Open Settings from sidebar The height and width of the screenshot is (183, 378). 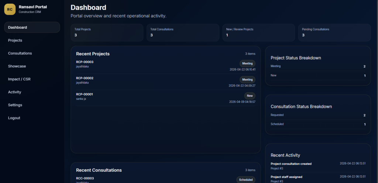coord(15,105)
